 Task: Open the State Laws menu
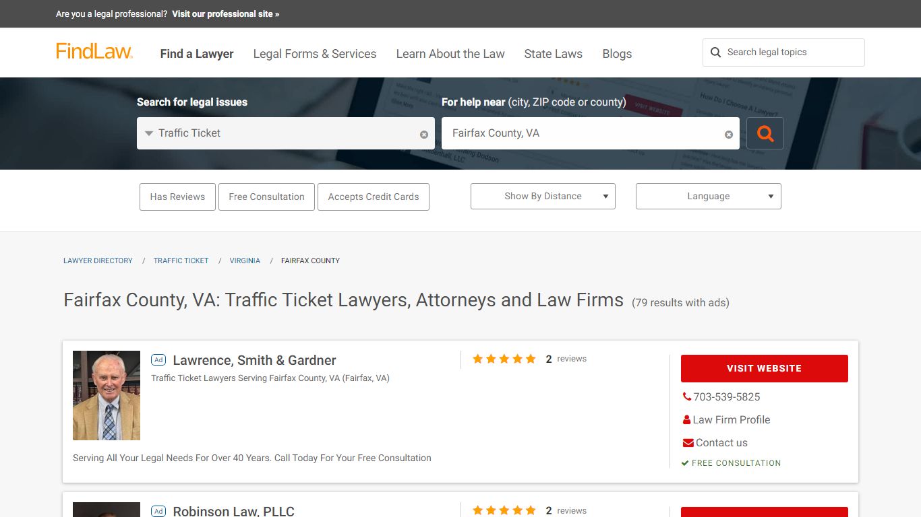tap(554, 54)
